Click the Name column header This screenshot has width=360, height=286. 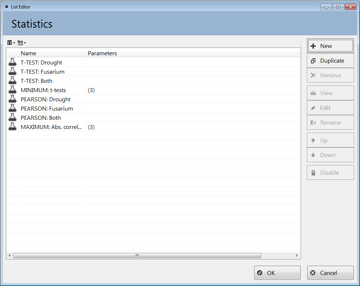click(52, 53)
